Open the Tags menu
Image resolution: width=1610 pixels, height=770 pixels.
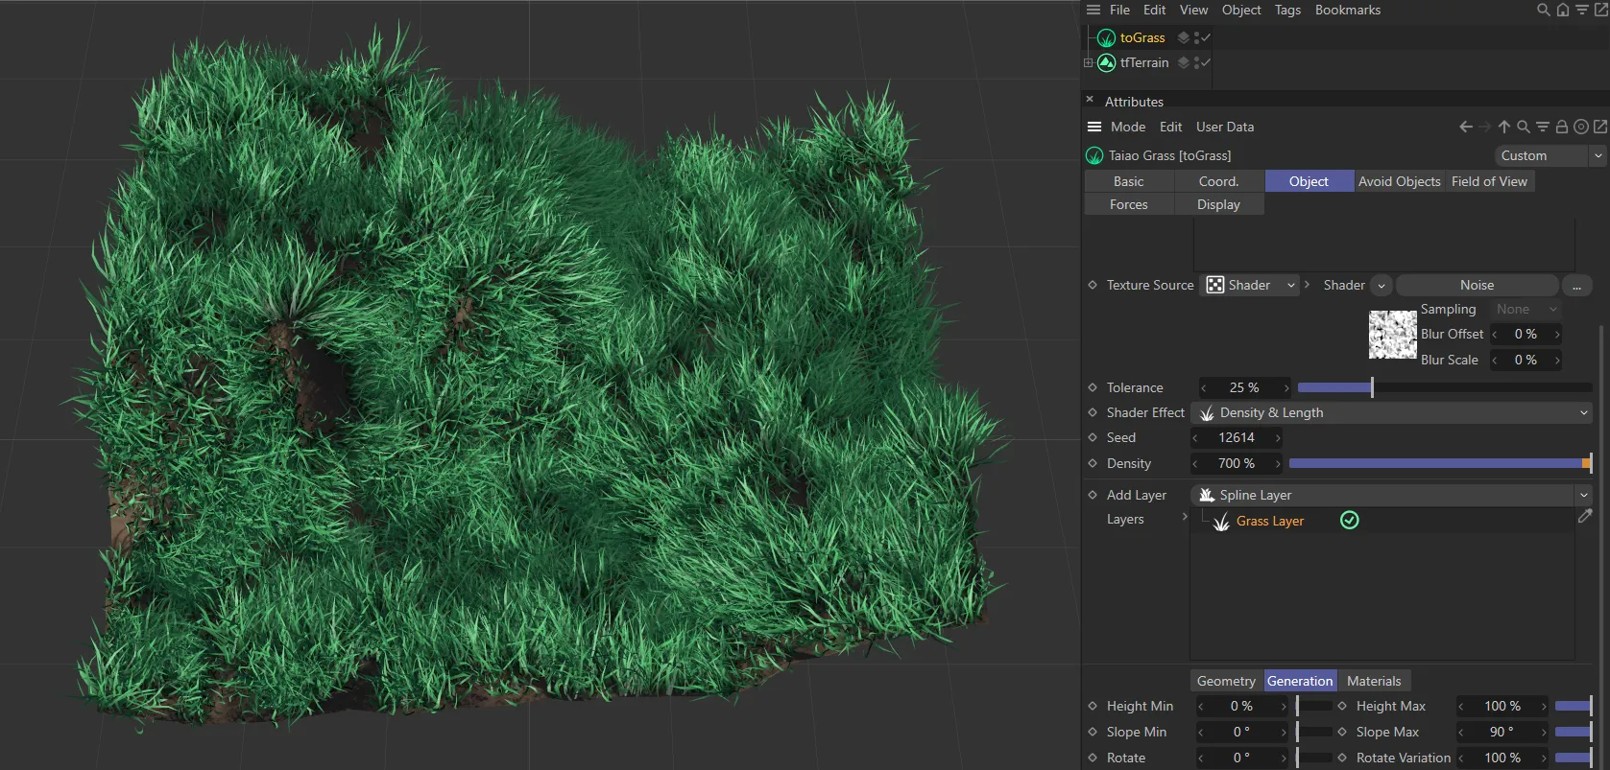coord(1286,11)
